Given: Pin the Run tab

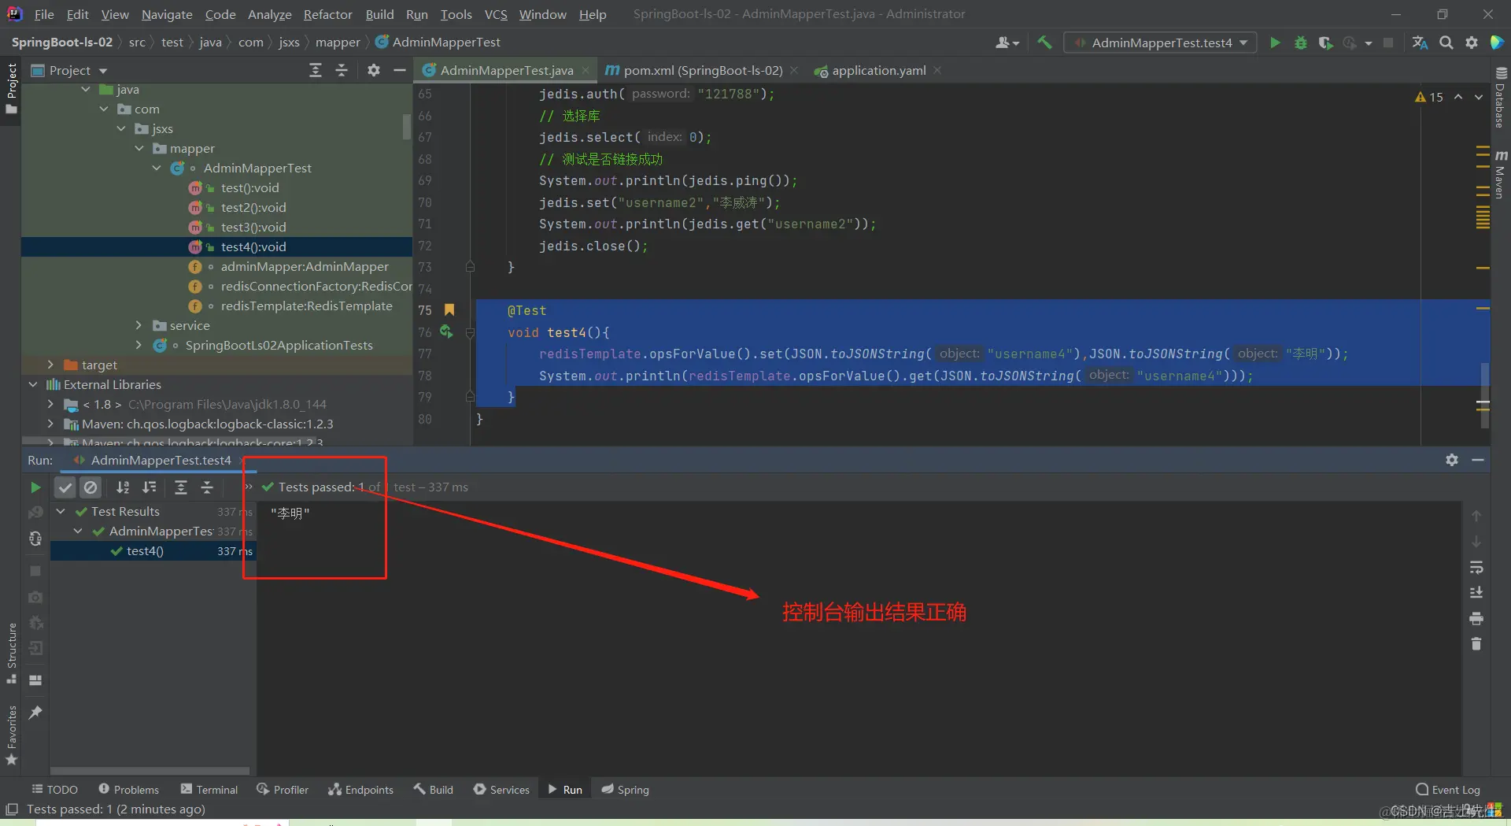Looking at the screenshot, I should tap(35, 713).
